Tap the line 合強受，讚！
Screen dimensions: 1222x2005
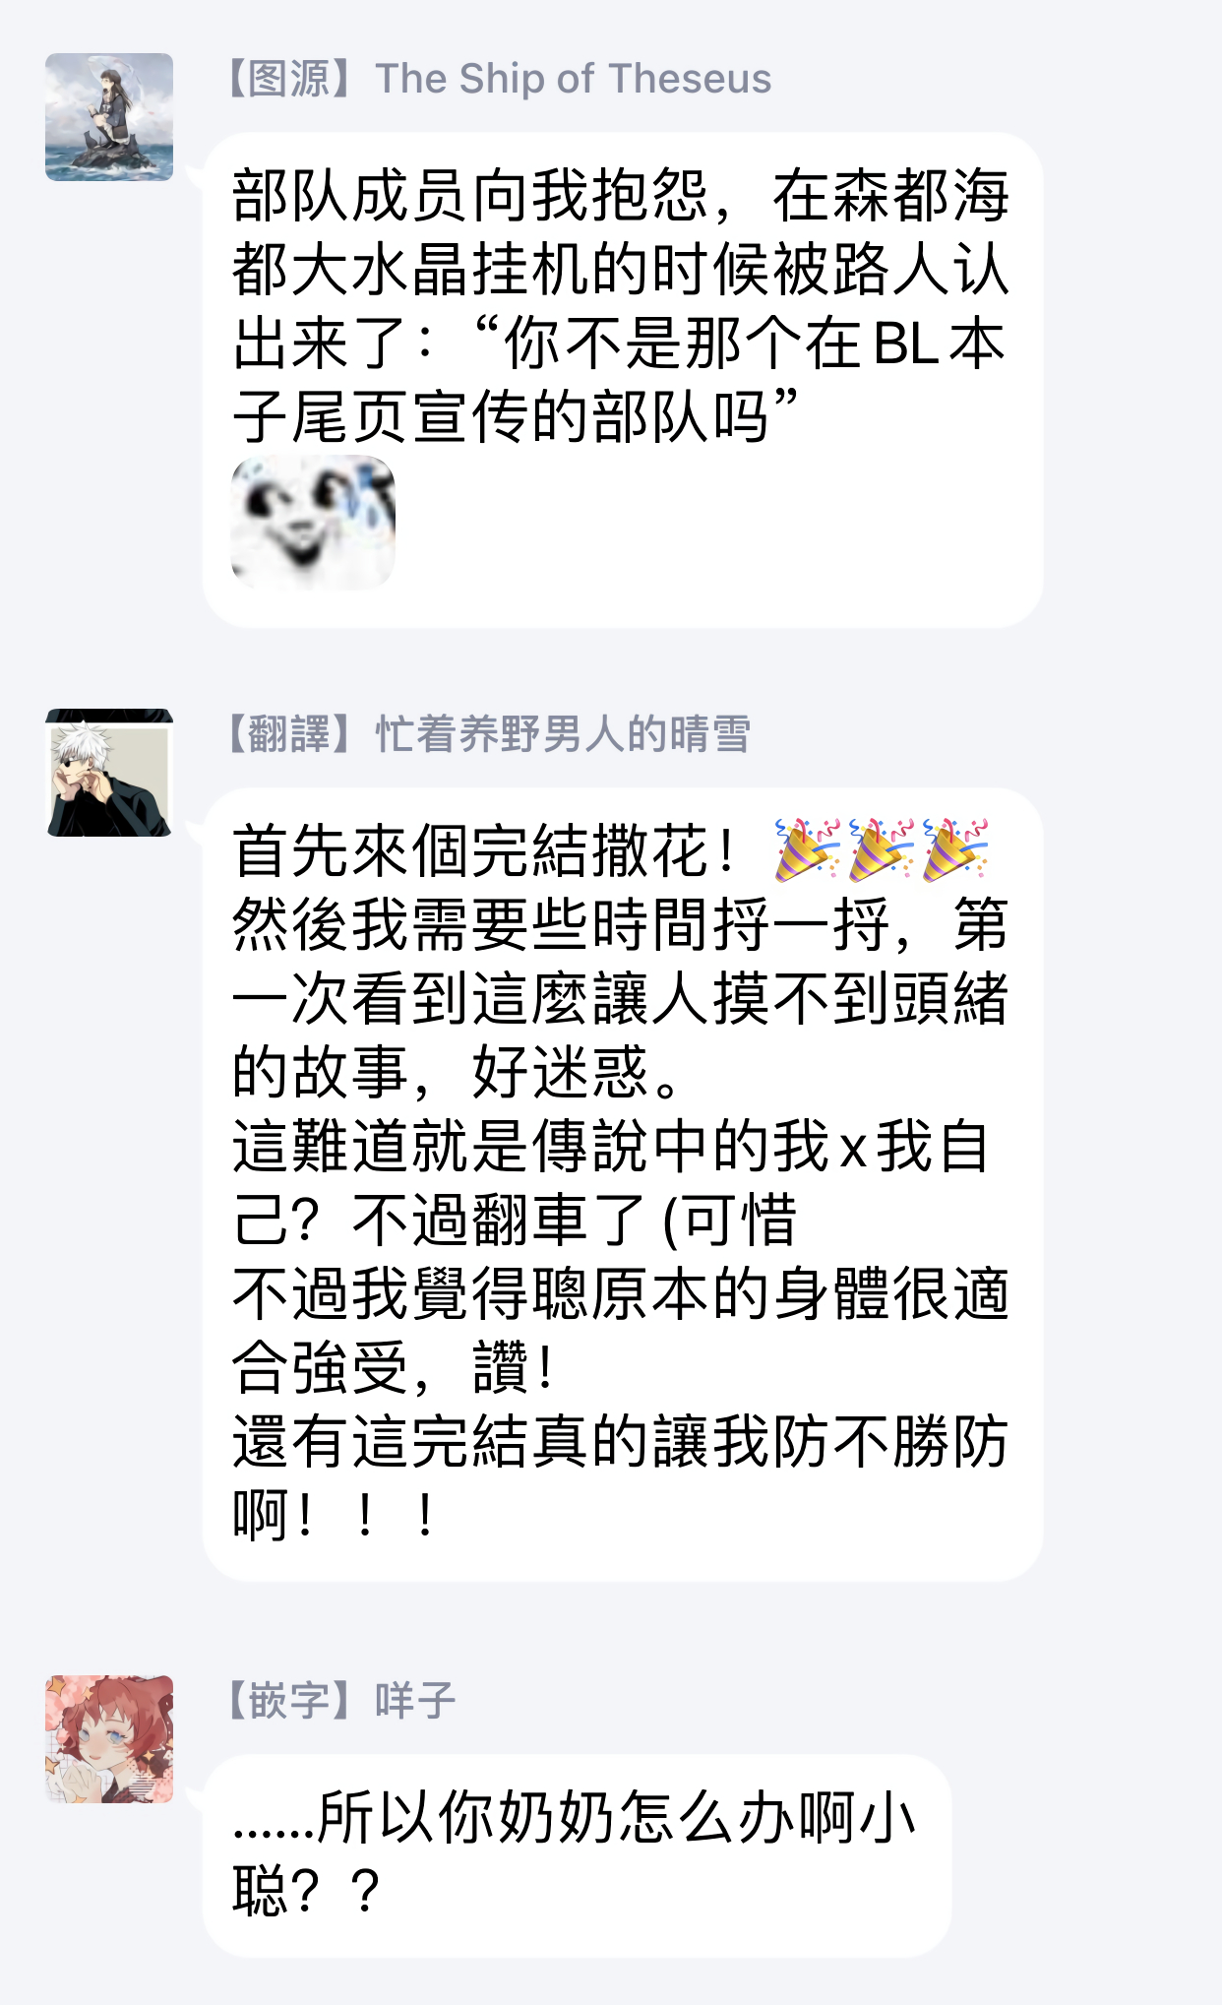tap(394, 1368)
